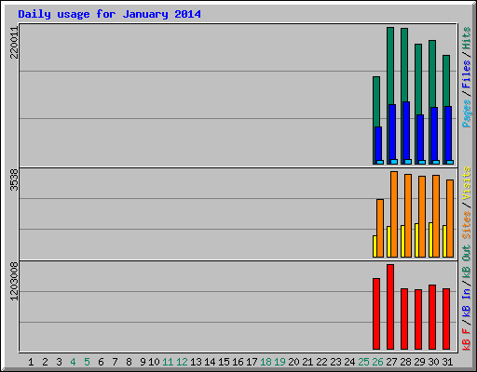The image size is (477, 372).
Task: Click the orange sites bar for day 26
Action: coord(380,228)
